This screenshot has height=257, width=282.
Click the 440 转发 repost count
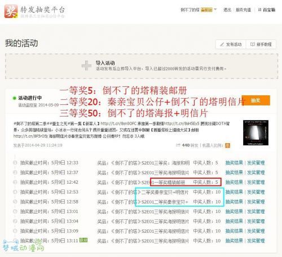(187, 145)
